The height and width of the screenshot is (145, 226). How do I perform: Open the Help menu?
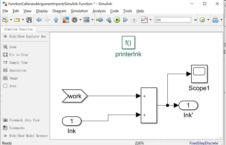[x=140, y=11]
